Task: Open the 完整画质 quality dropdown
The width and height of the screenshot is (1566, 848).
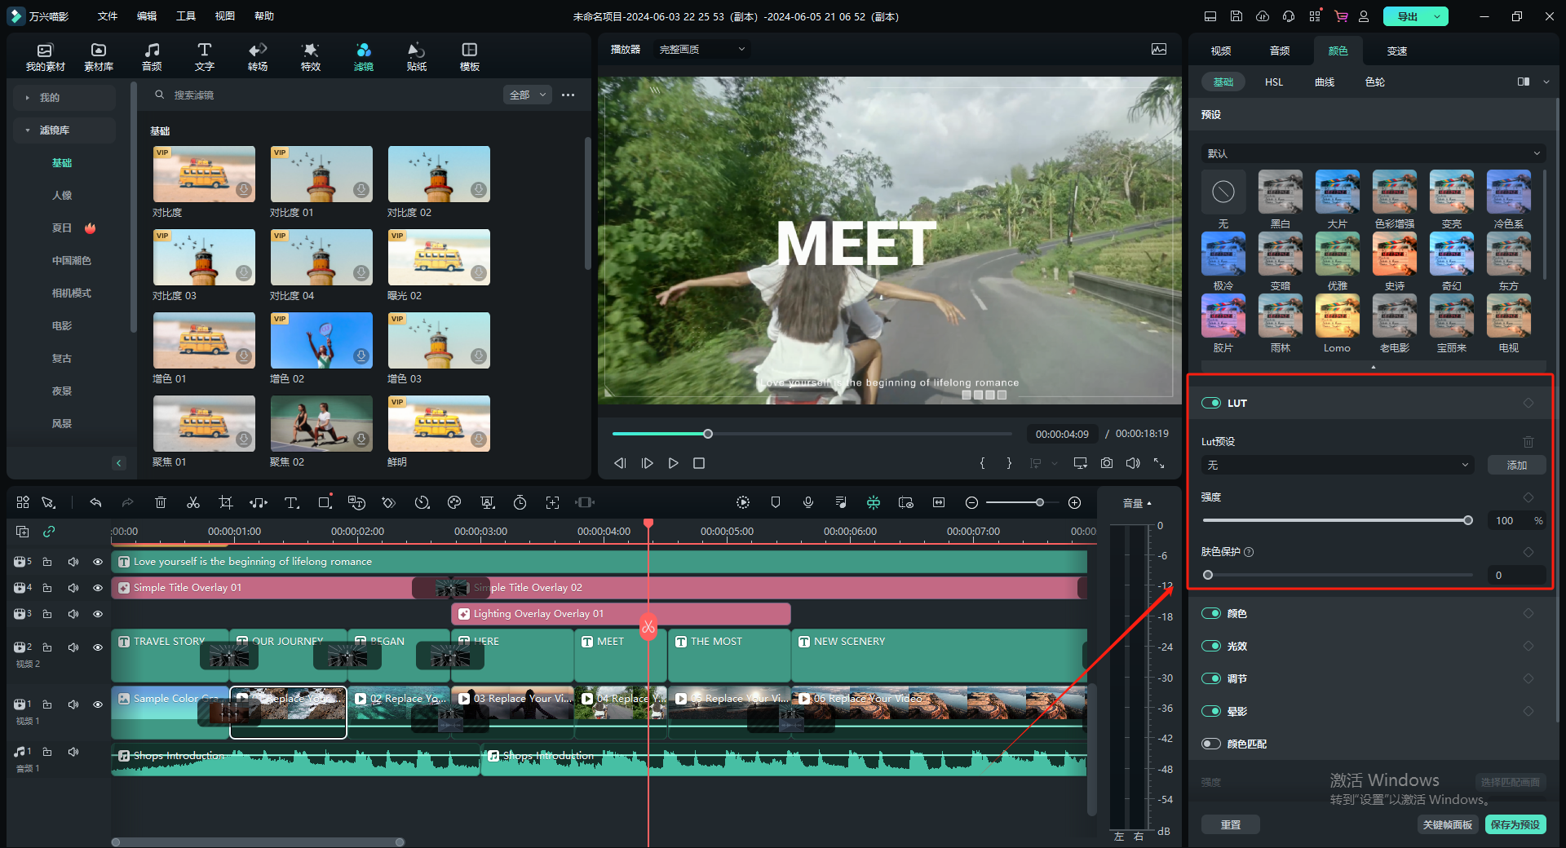Action: point(701,49)
